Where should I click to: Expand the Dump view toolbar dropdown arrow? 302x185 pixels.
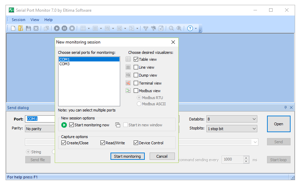coord(113,28)
